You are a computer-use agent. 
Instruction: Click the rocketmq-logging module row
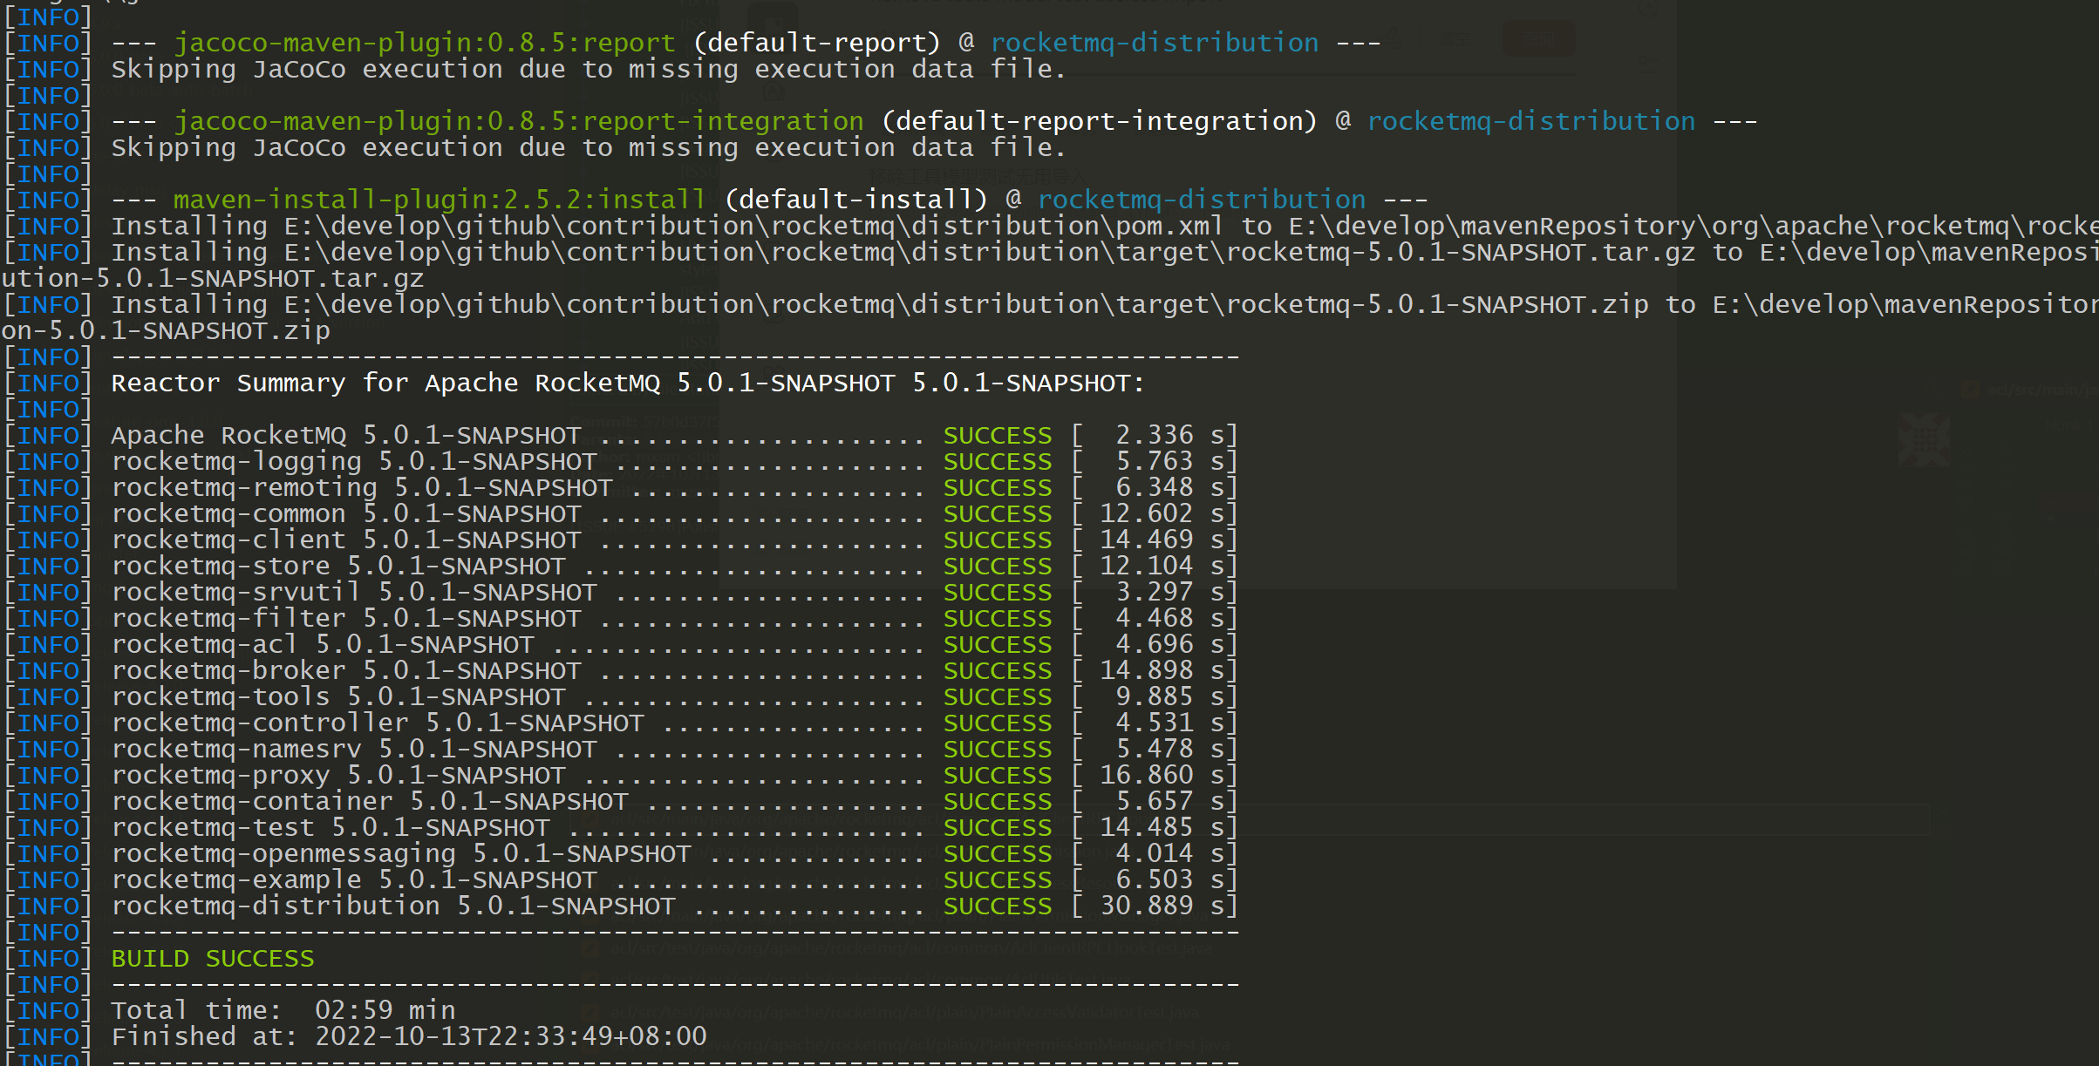tap(353, 461)
